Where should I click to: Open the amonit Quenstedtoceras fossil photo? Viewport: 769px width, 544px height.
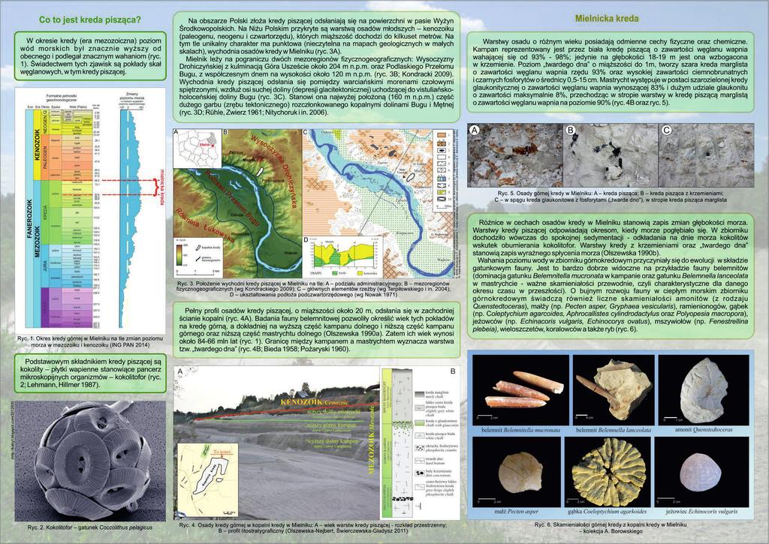pos(704,389)
